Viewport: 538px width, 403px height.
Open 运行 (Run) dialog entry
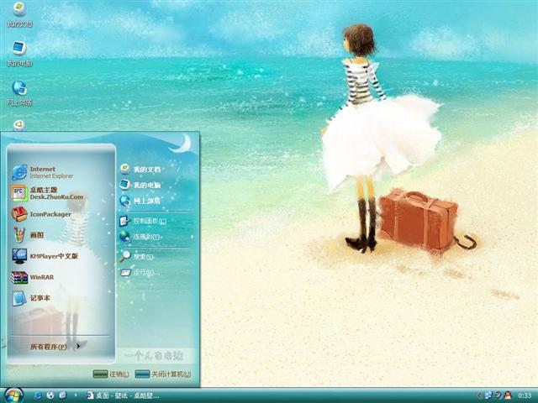[140, 273]
